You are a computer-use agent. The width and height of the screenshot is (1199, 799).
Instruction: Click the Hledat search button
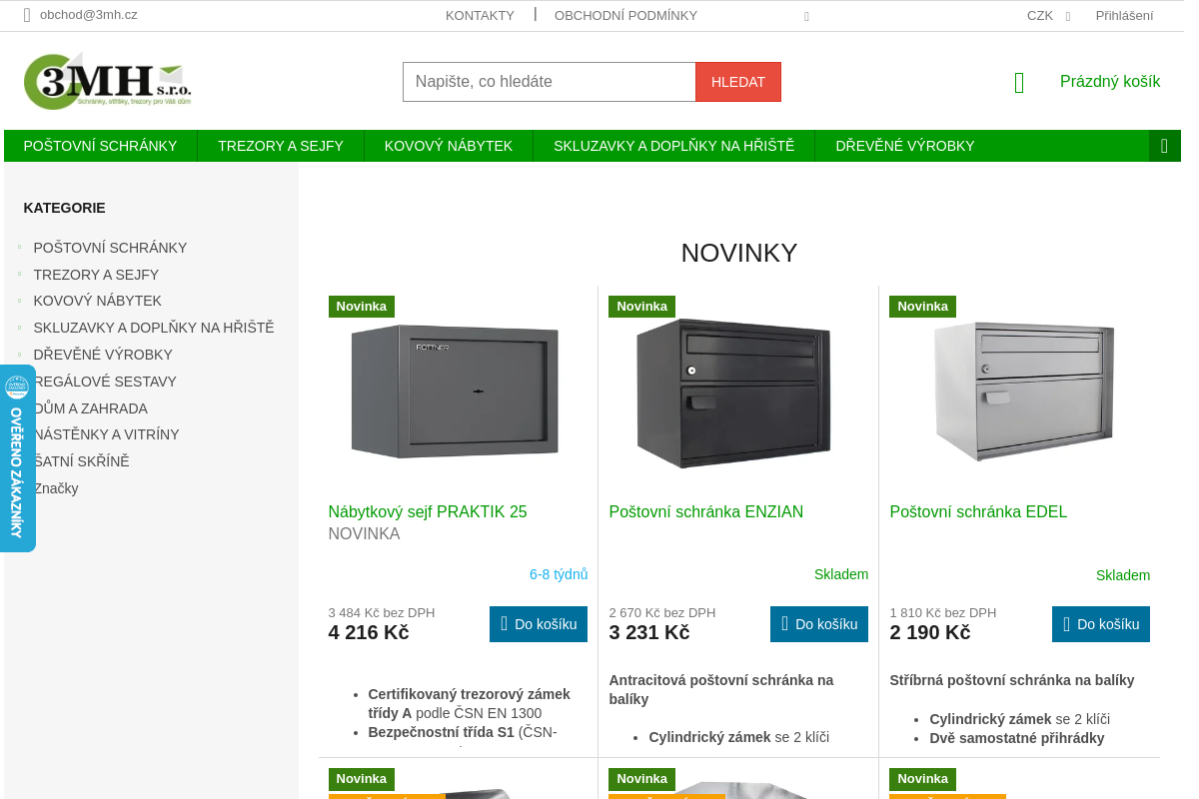tap(738, 82)
